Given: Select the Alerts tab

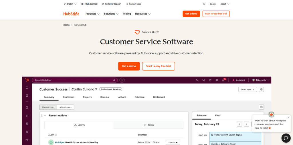Looking at the screenshot, I should [79, 125].
